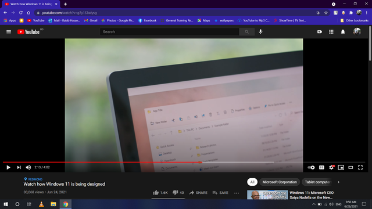Open the Satya Nadella video thumbnail
The height and width of the screenshot is (209, 372).
click(267, 195)
